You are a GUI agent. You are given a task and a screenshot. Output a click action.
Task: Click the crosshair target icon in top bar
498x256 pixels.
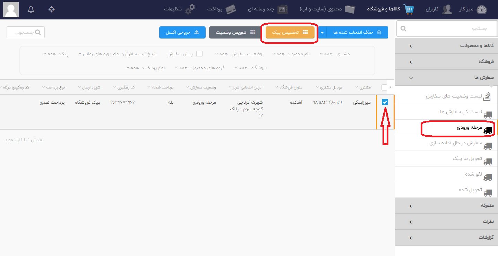click(52, 9)
